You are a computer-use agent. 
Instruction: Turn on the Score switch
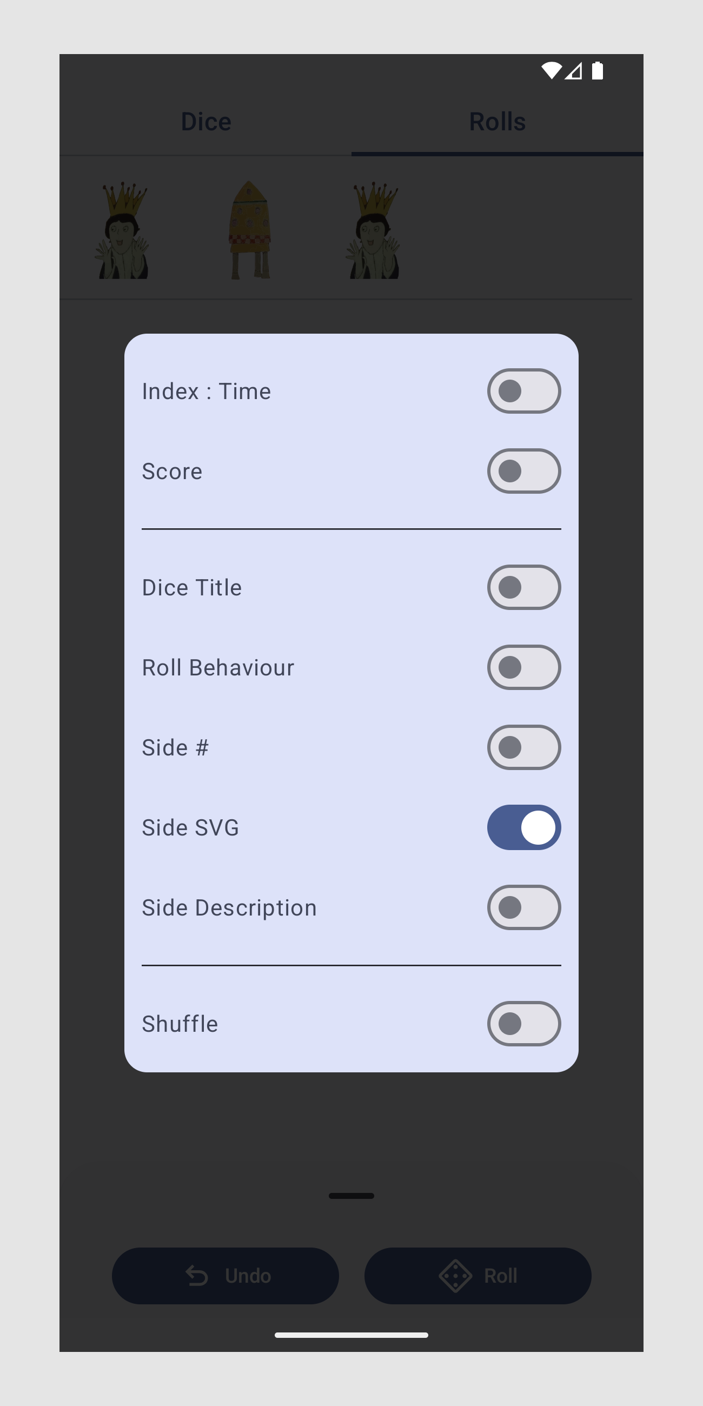[x=523, y=470]
